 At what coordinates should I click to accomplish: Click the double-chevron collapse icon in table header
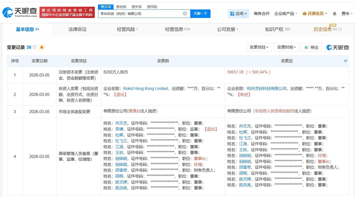(x=345, y=61)
